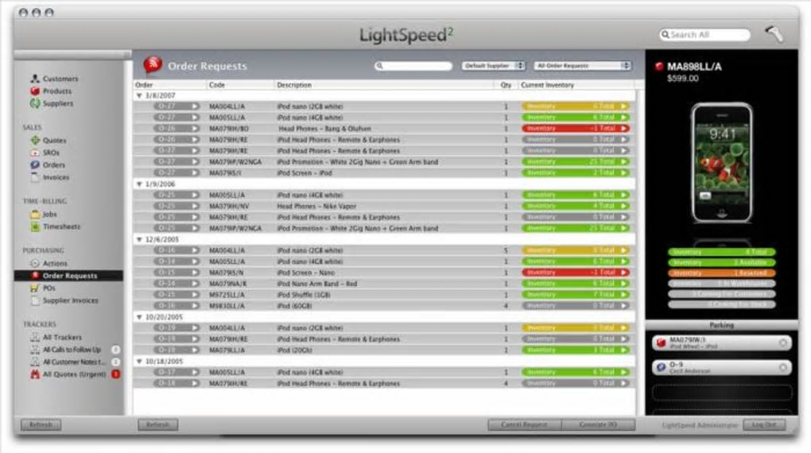Viewport: 811px width, 453px height.
Task: Click order arrow for iPod Nano Arm Band – Red
Action: [x=195, y=284]
